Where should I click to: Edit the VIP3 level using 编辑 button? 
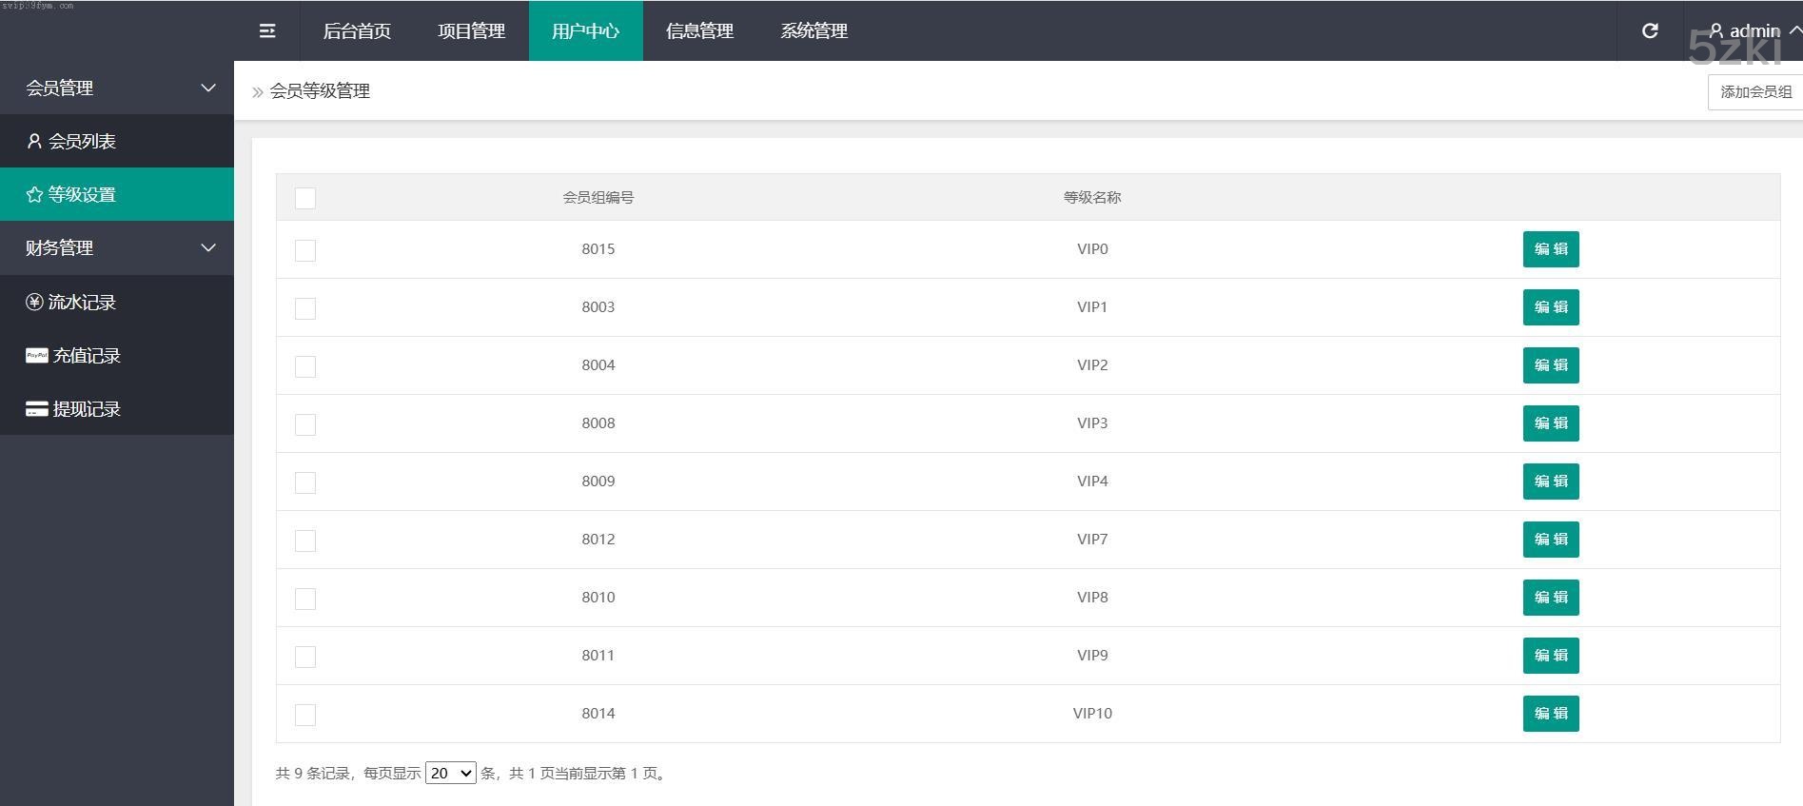1550,423
